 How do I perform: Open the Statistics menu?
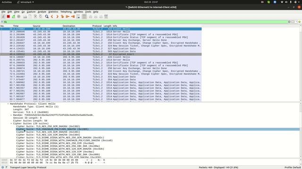(53, 12)
